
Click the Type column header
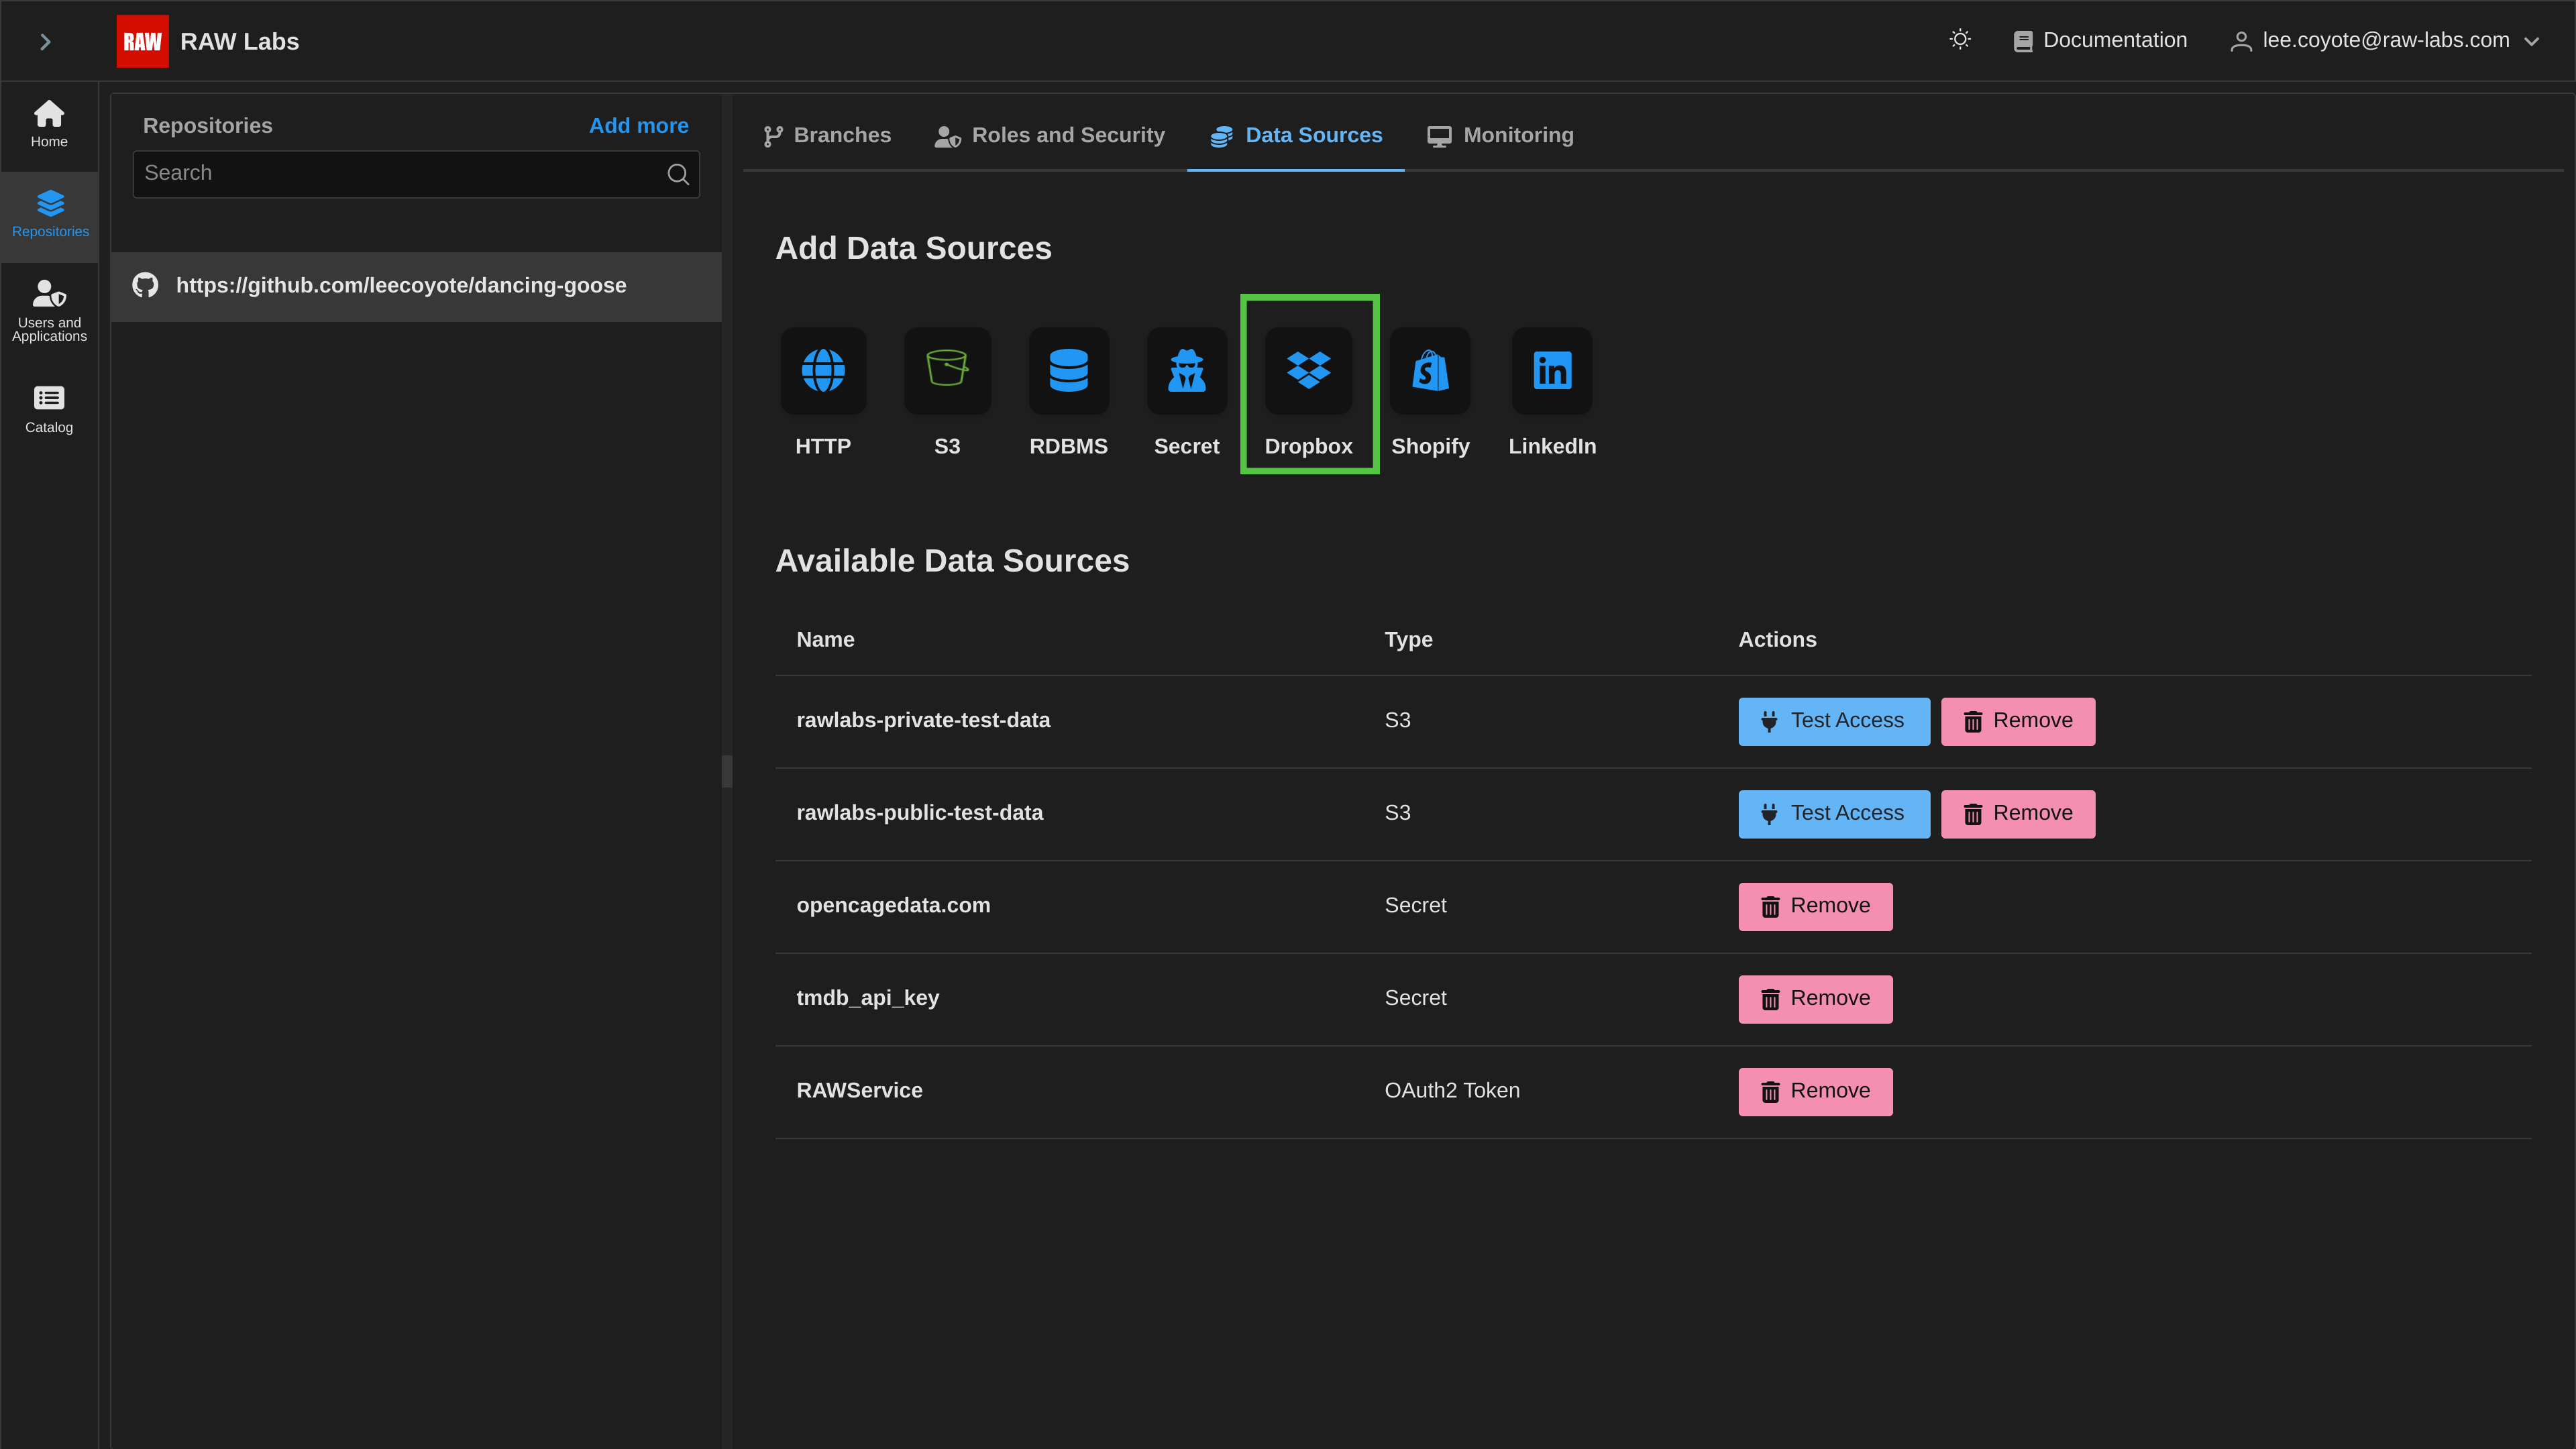coord(1408,639)
